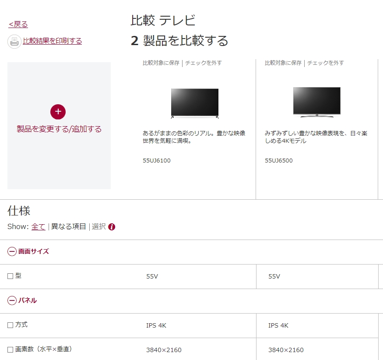Open the 55UJ6100 TV thumbnail
The height and width of the screenshot is (360, 383).
pos(195,103)
